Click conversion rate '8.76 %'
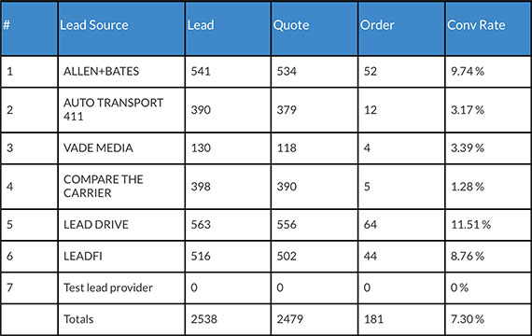532x336 pixels. 468,256
